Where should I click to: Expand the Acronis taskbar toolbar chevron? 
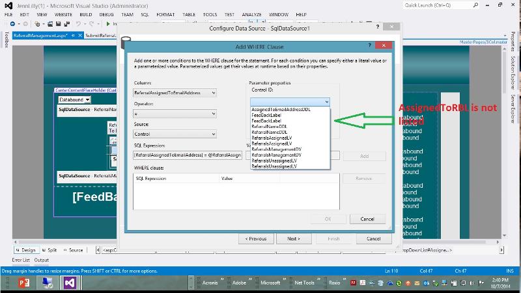point(222,280)
